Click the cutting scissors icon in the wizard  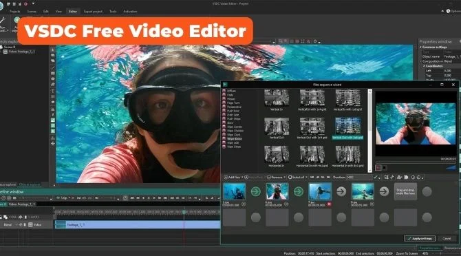[392, 178]
